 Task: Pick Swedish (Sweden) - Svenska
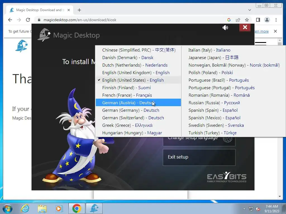(234, 125)
